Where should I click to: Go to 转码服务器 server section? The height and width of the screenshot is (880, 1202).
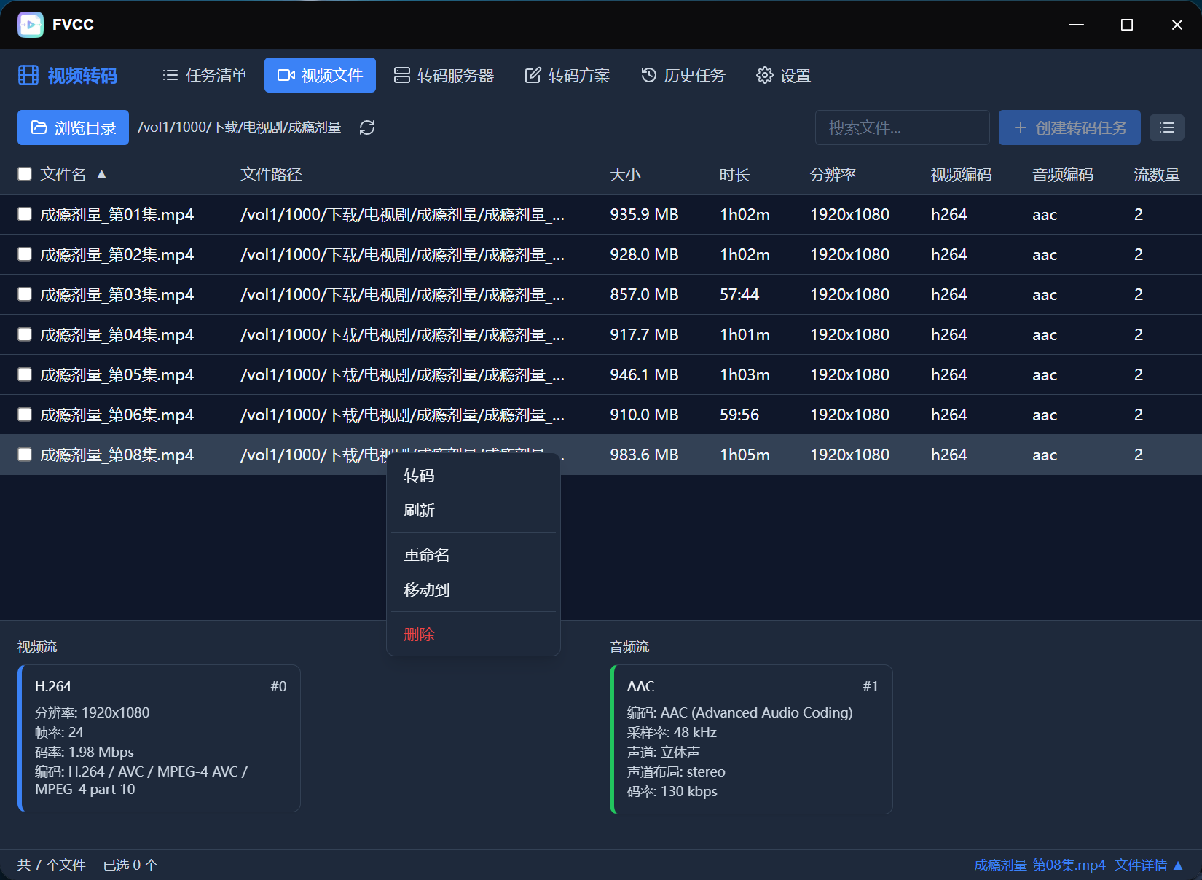tap(444, 75)
